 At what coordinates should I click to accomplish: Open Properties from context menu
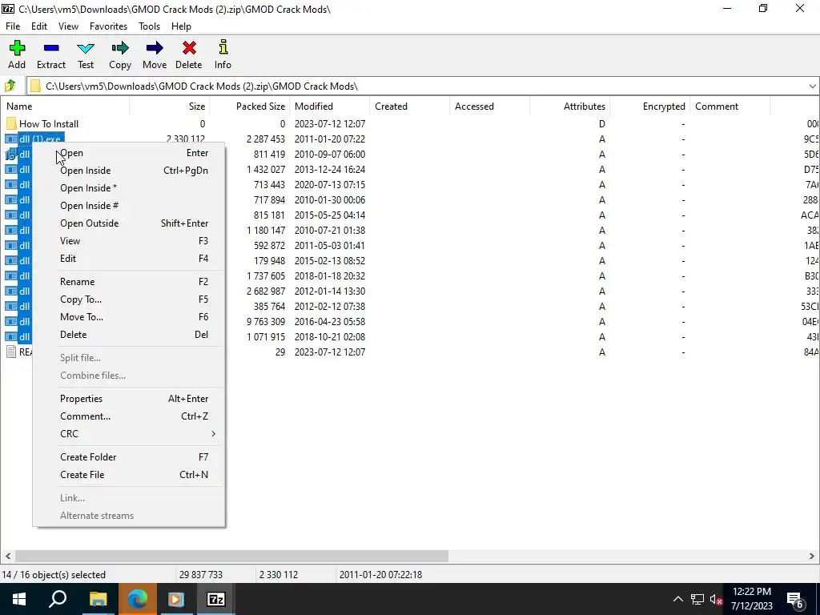[x=129, y=399]
